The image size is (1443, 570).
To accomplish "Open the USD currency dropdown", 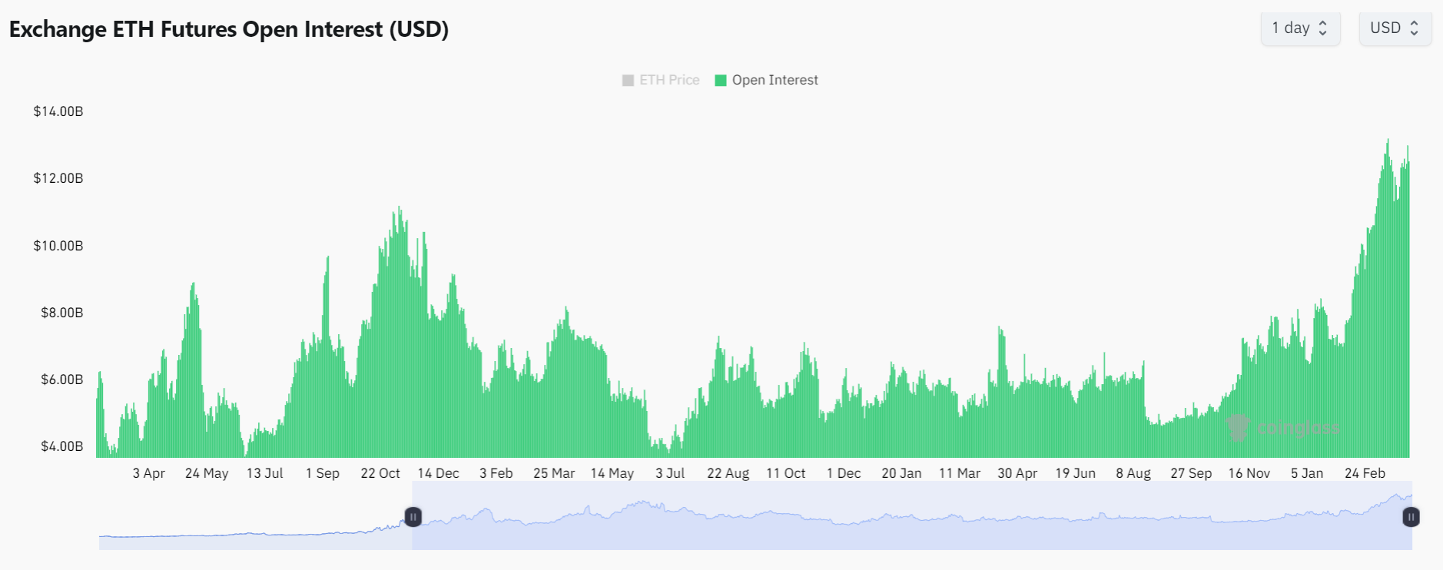I will point(1394,28).
